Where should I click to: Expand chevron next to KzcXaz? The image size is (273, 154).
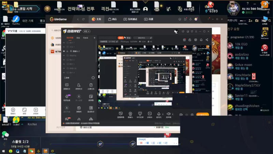22,124
